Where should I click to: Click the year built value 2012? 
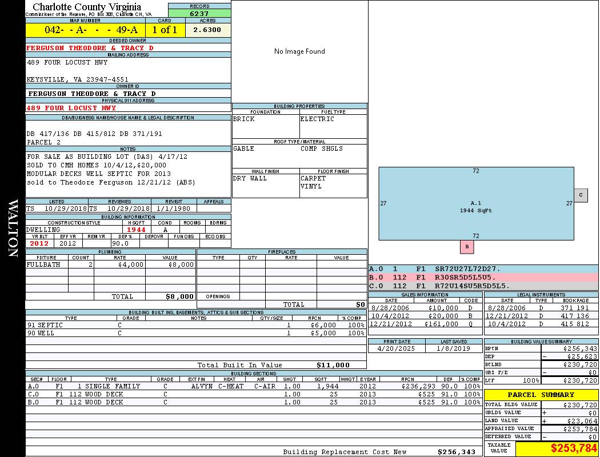click(x=39, y=243)
